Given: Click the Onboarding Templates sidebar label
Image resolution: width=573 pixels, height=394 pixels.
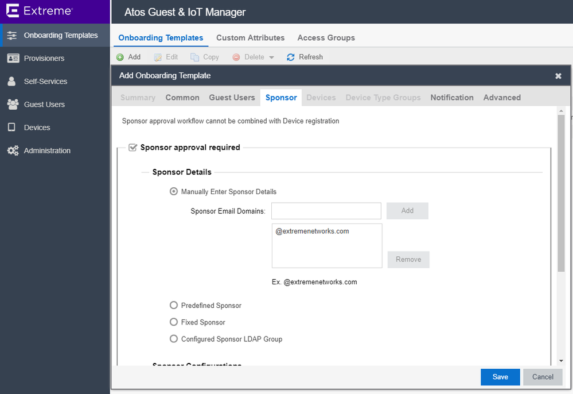Looking at the screenshot, I should [x=61, y=36].
